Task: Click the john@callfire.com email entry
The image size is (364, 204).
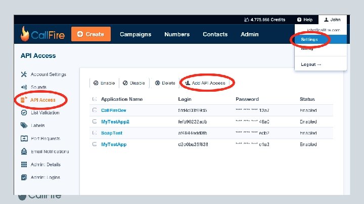Action: [x=324, y=30]
